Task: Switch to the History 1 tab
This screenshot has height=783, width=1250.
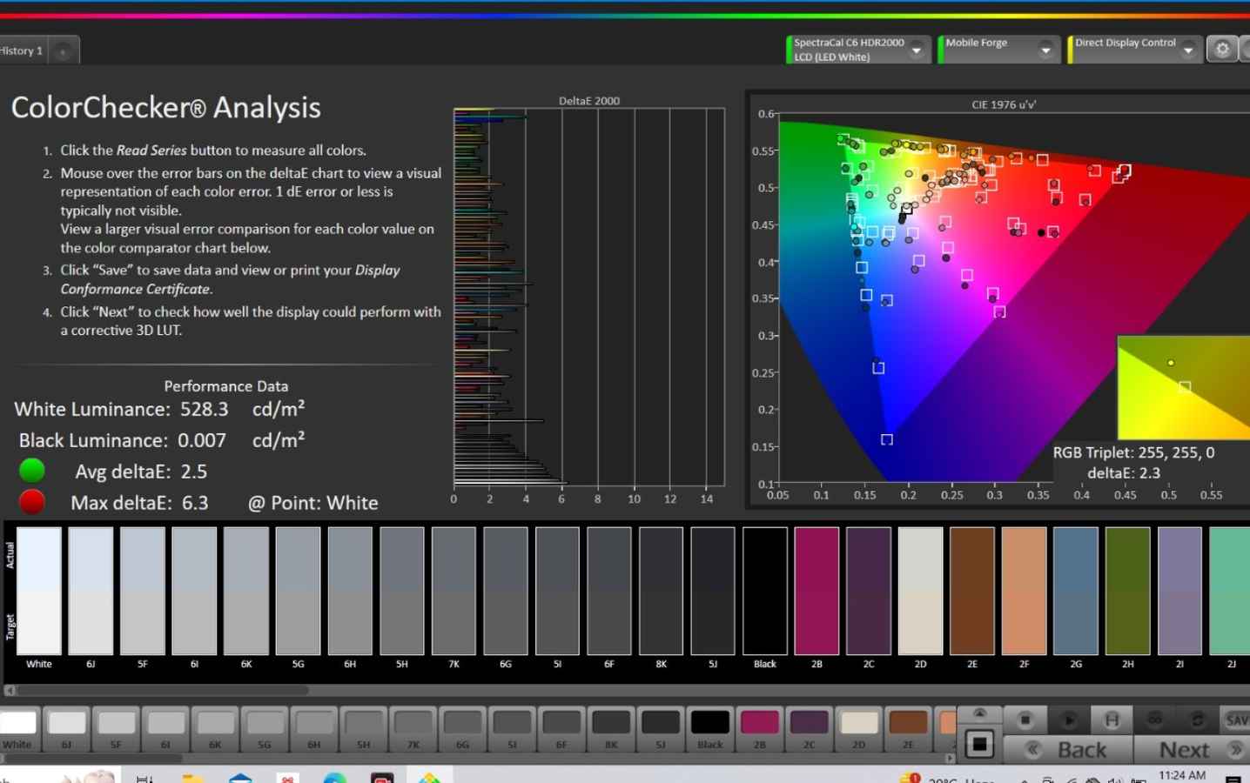Action: click(x=22, y=50)
